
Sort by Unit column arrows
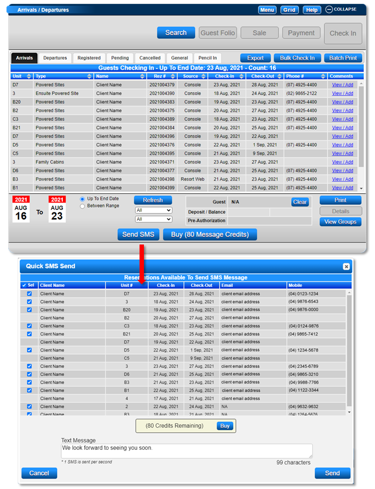pos(29,76)
